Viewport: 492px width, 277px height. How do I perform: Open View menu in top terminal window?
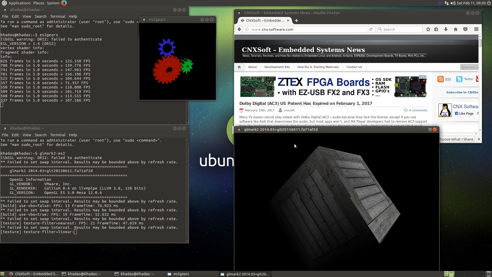pyautogui.click(x=27, y=16)
